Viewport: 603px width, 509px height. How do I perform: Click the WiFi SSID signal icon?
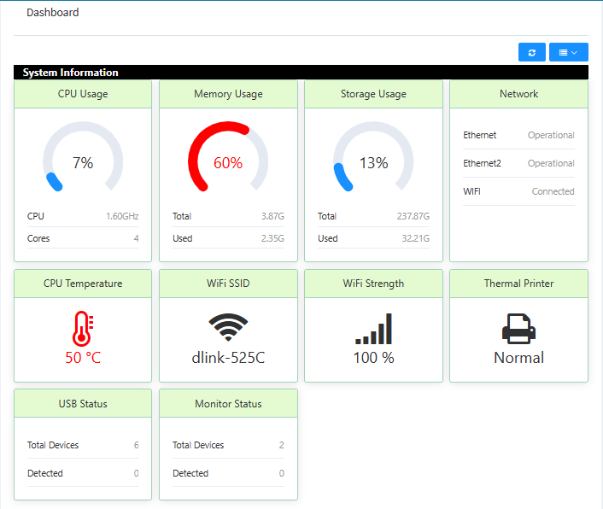pos(228,328)
